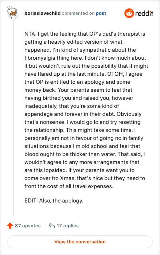Open the Reddit Snoo logo icon
Screen dimensions: 160x255
129,13
